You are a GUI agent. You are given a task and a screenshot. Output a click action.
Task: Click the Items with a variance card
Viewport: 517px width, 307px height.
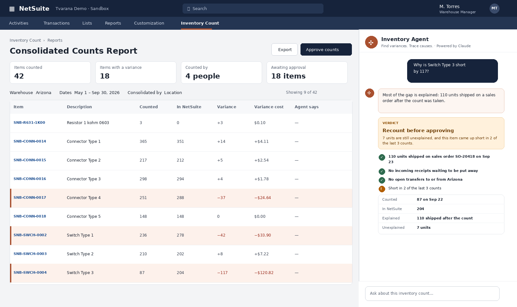pyautogui.click(x=136, y=73)
